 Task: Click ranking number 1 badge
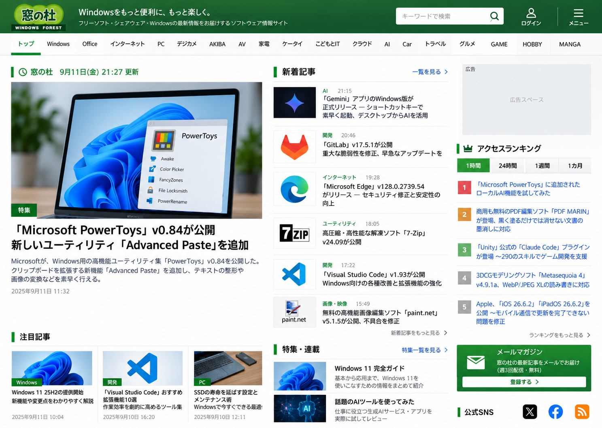(464, 188)
